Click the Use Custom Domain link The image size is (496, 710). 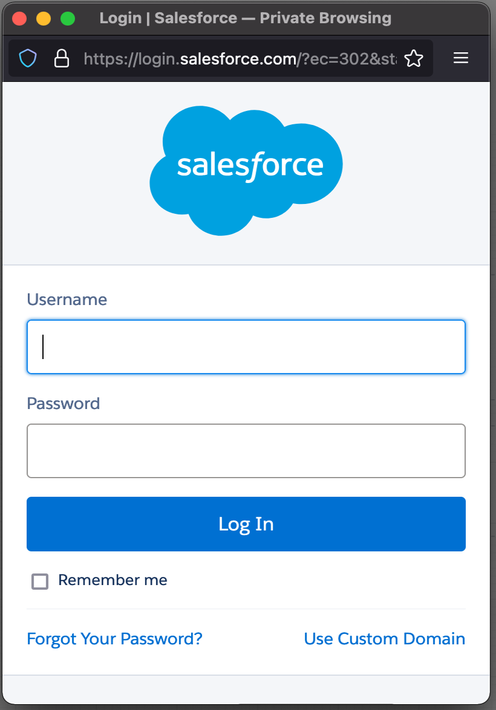click(384, 639)
